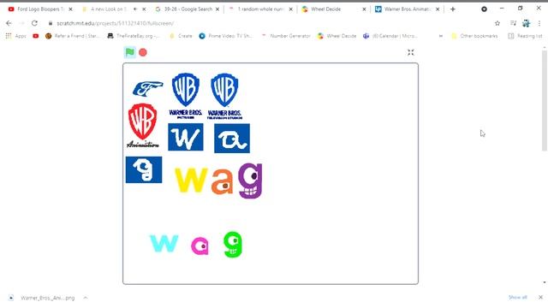548x308 pixels.
Task: Open a new browser tab
Action: click(x=453, y=9)
